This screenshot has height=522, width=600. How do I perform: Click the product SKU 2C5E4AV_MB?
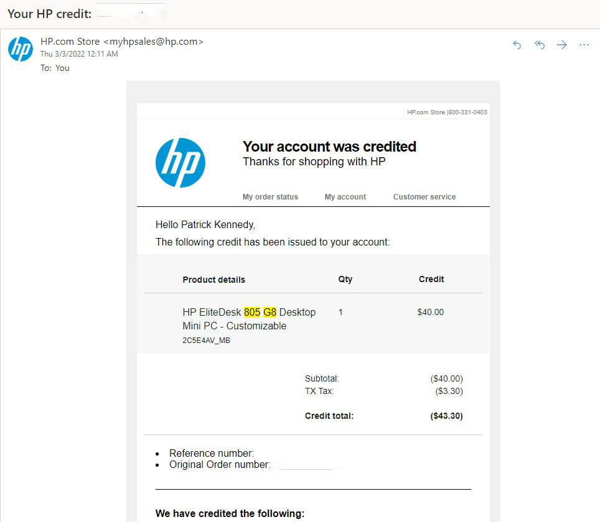206,341
